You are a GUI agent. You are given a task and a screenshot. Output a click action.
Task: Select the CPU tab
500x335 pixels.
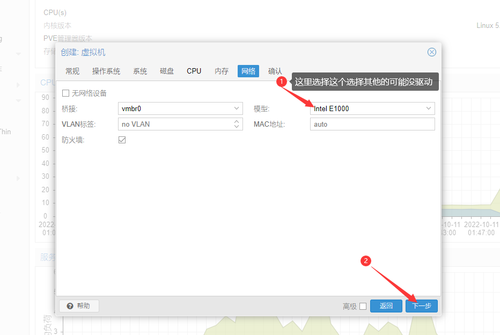[194, 71]
